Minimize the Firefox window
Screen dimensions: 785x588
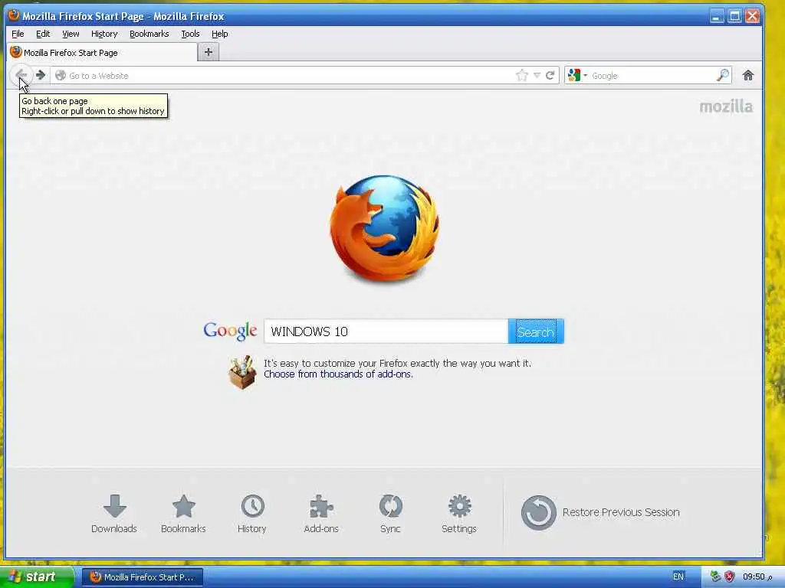pyautogui.click(x=717, y=16)
